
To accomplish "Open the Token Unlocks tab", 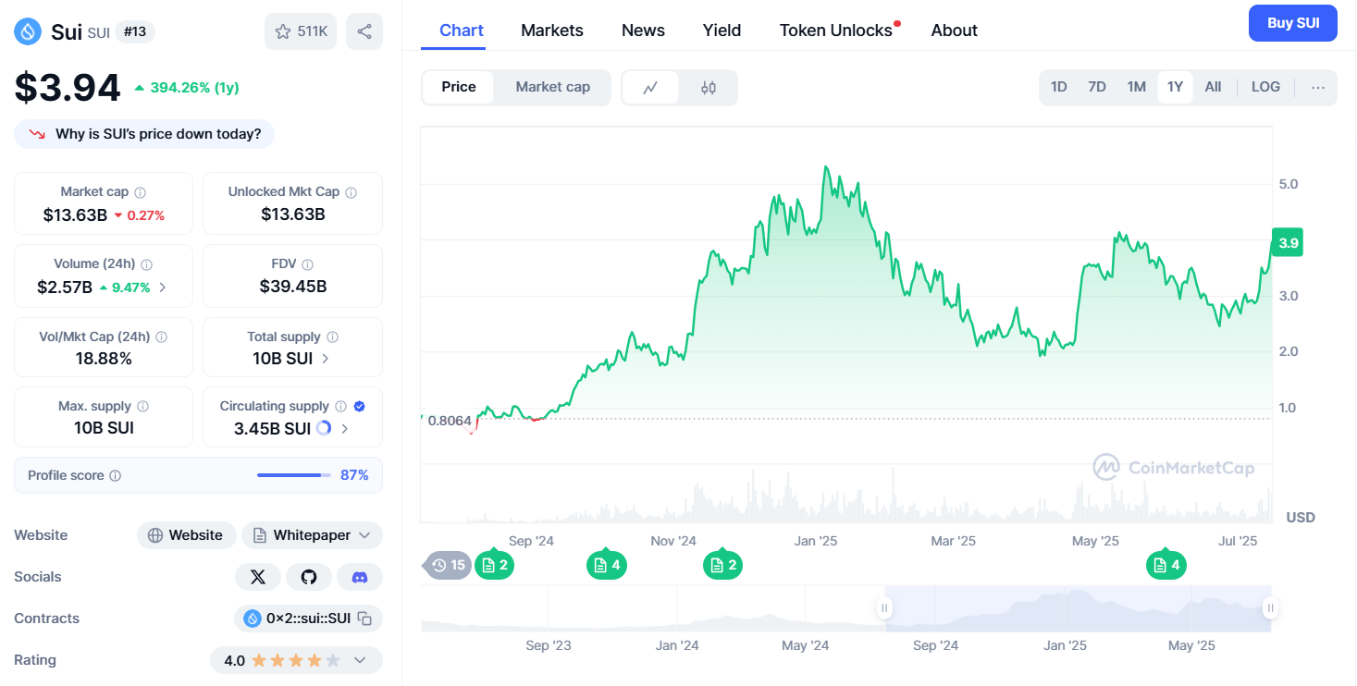I will tap(836, 31).
